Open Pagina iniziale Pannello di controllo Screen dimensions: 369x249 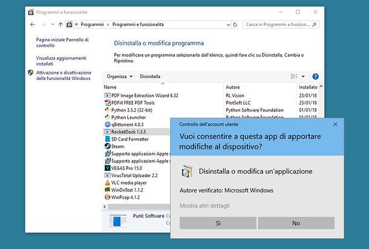(62, 42)
